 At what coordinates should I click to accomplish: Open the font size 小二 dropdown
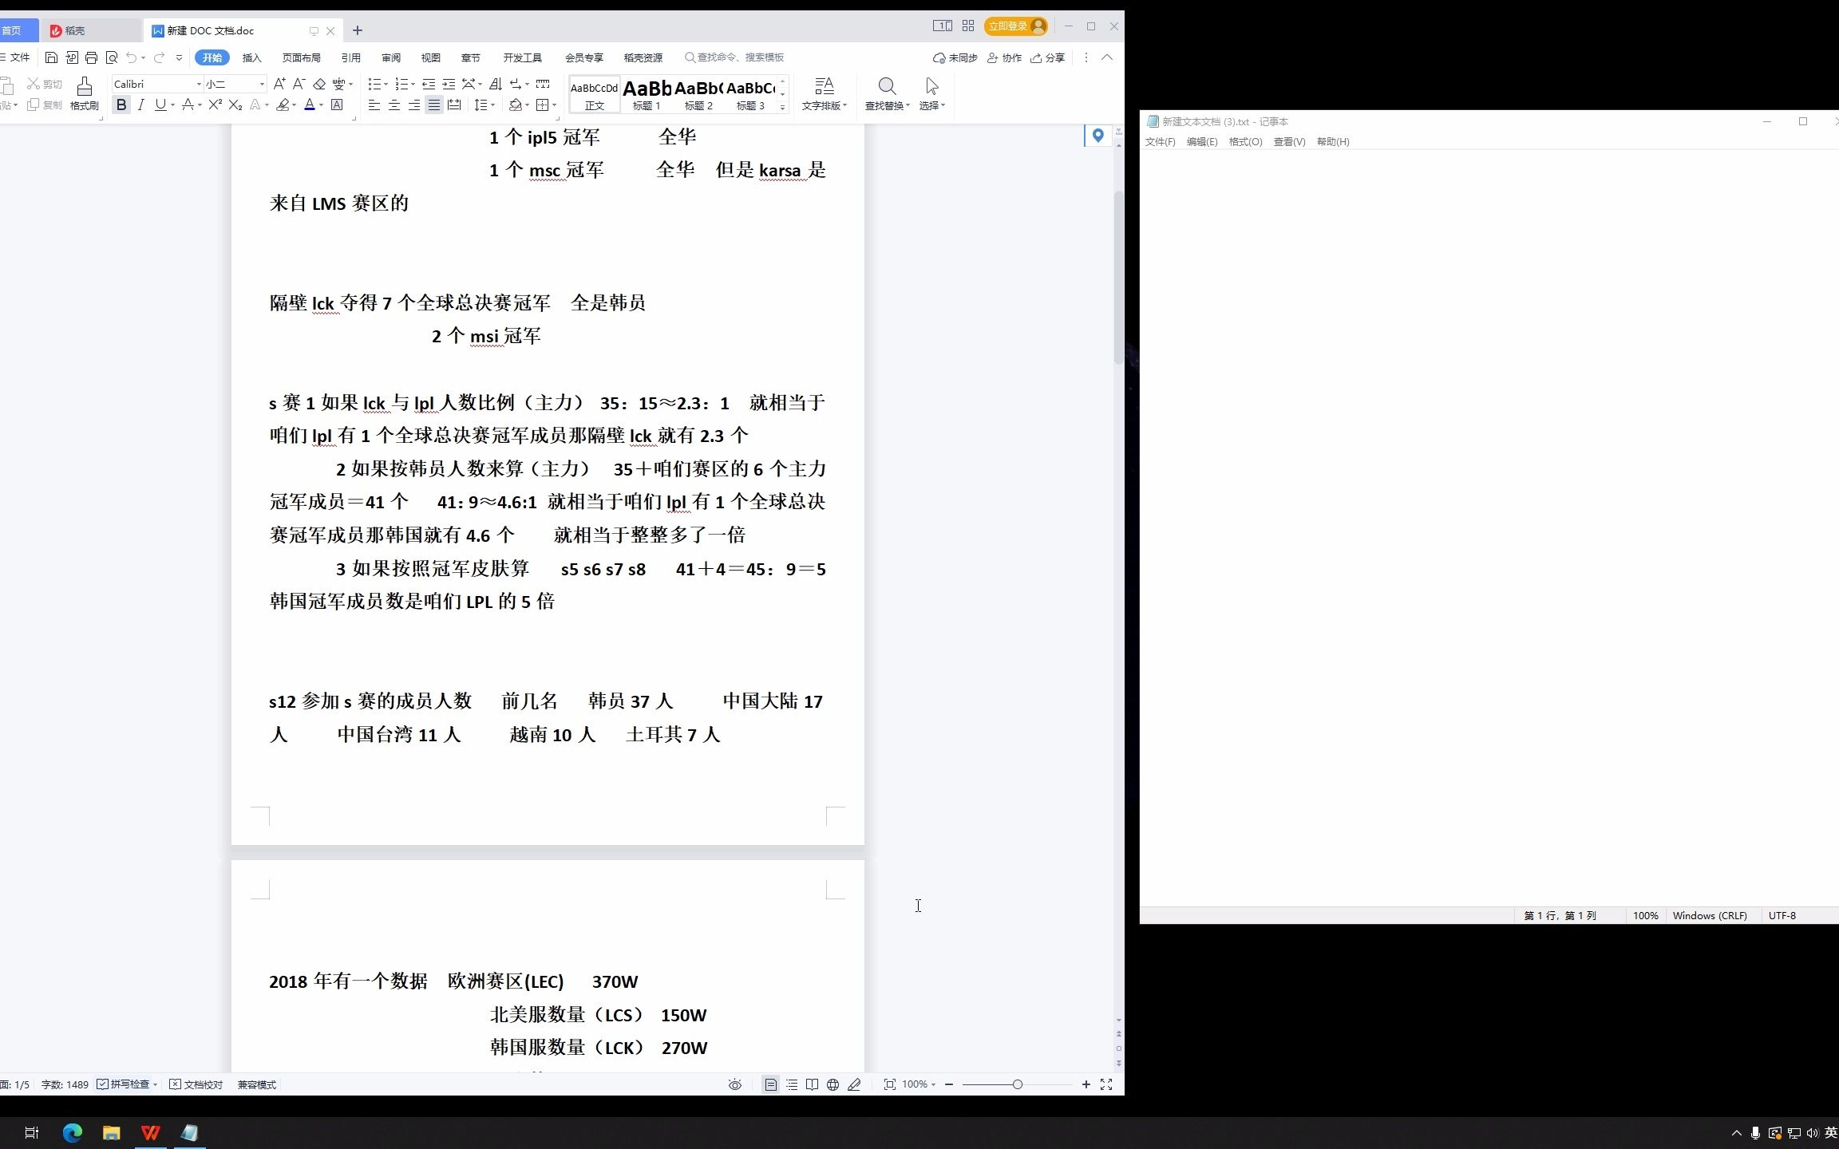click(262, 84)
